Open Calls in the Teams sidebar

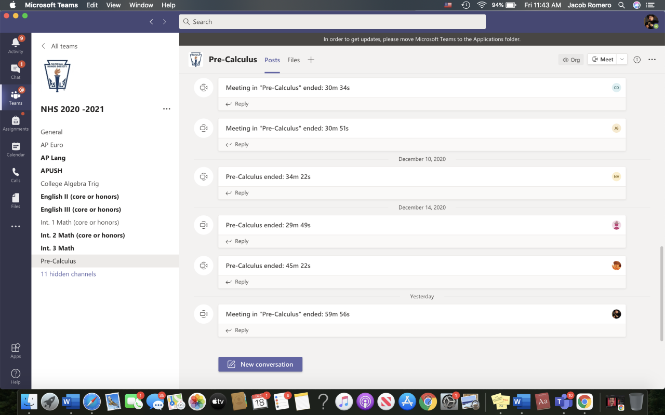16,175
